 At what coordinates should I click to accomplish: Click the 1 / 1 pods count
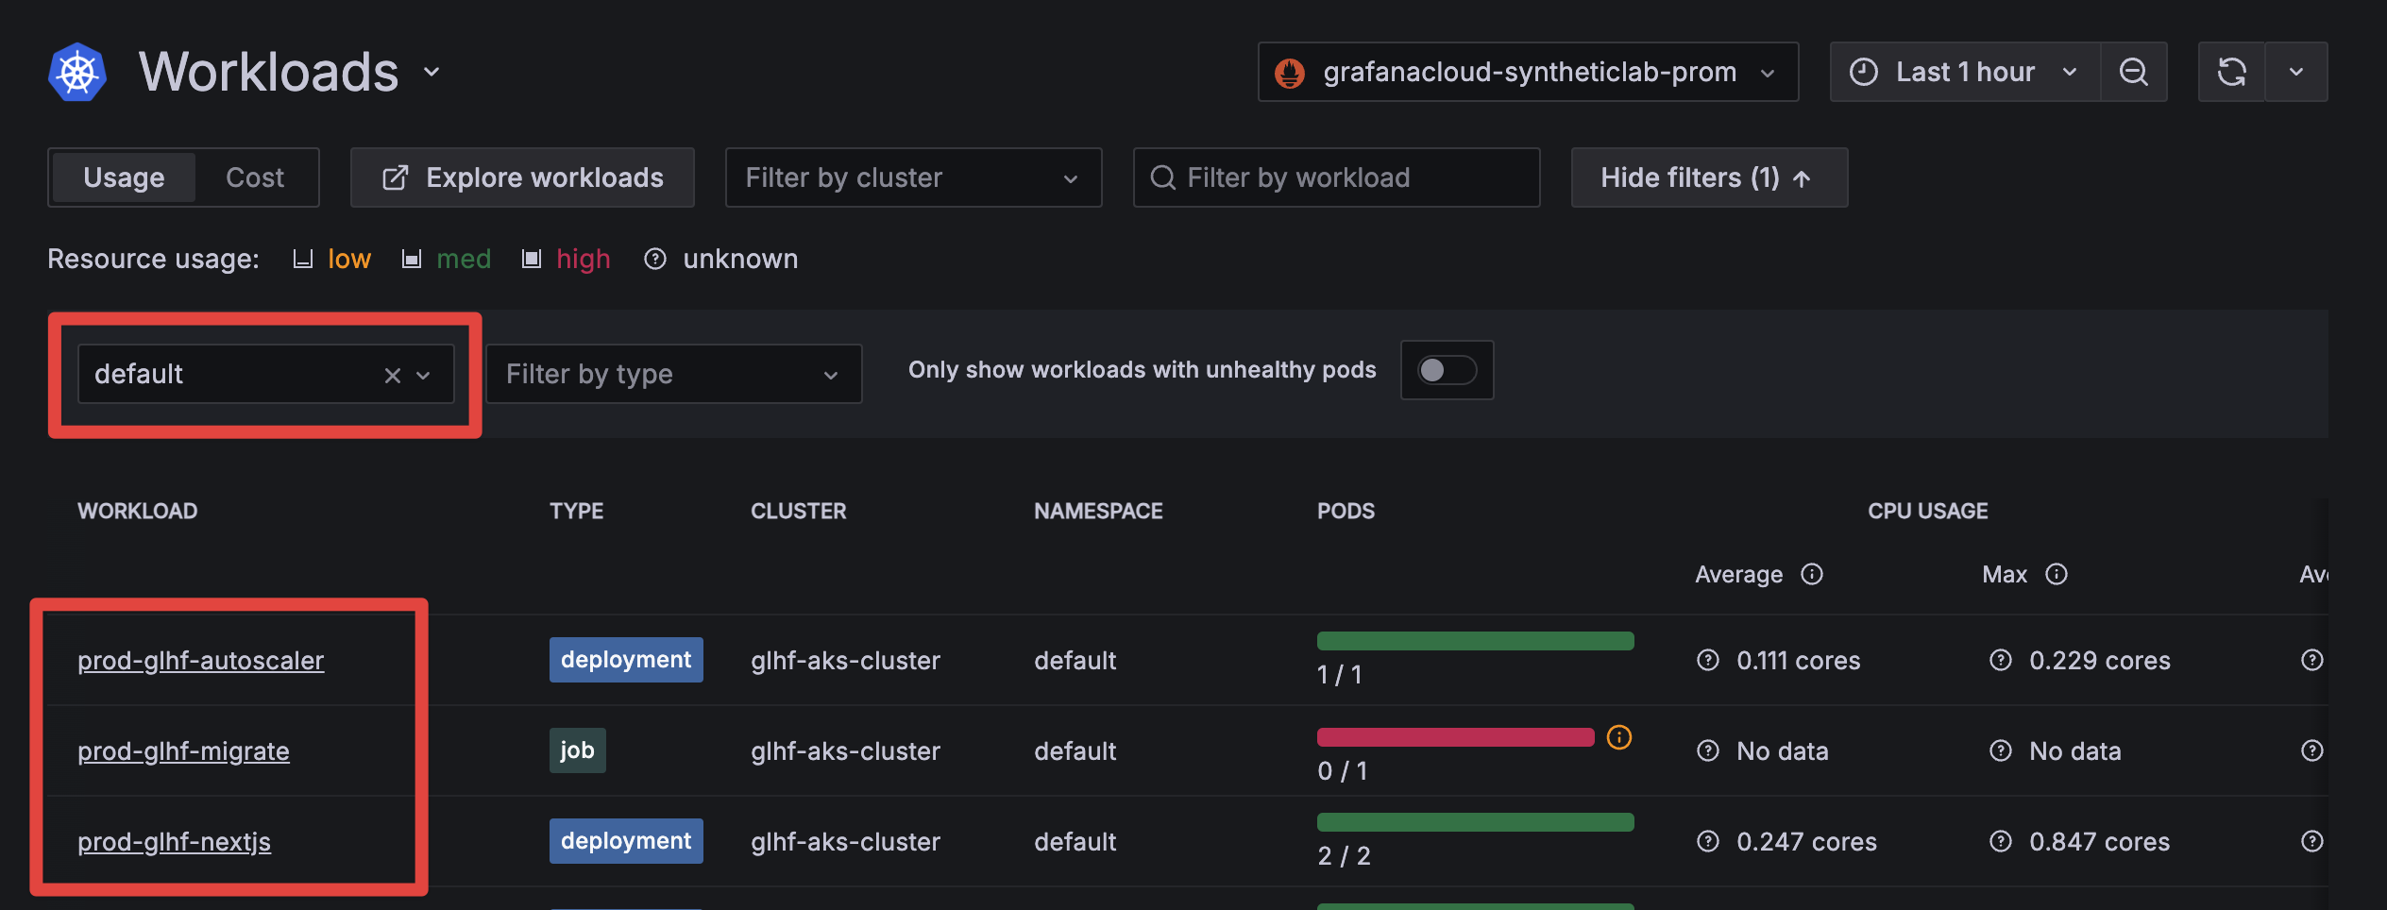pyautogui.click(x=1340, y=675)
